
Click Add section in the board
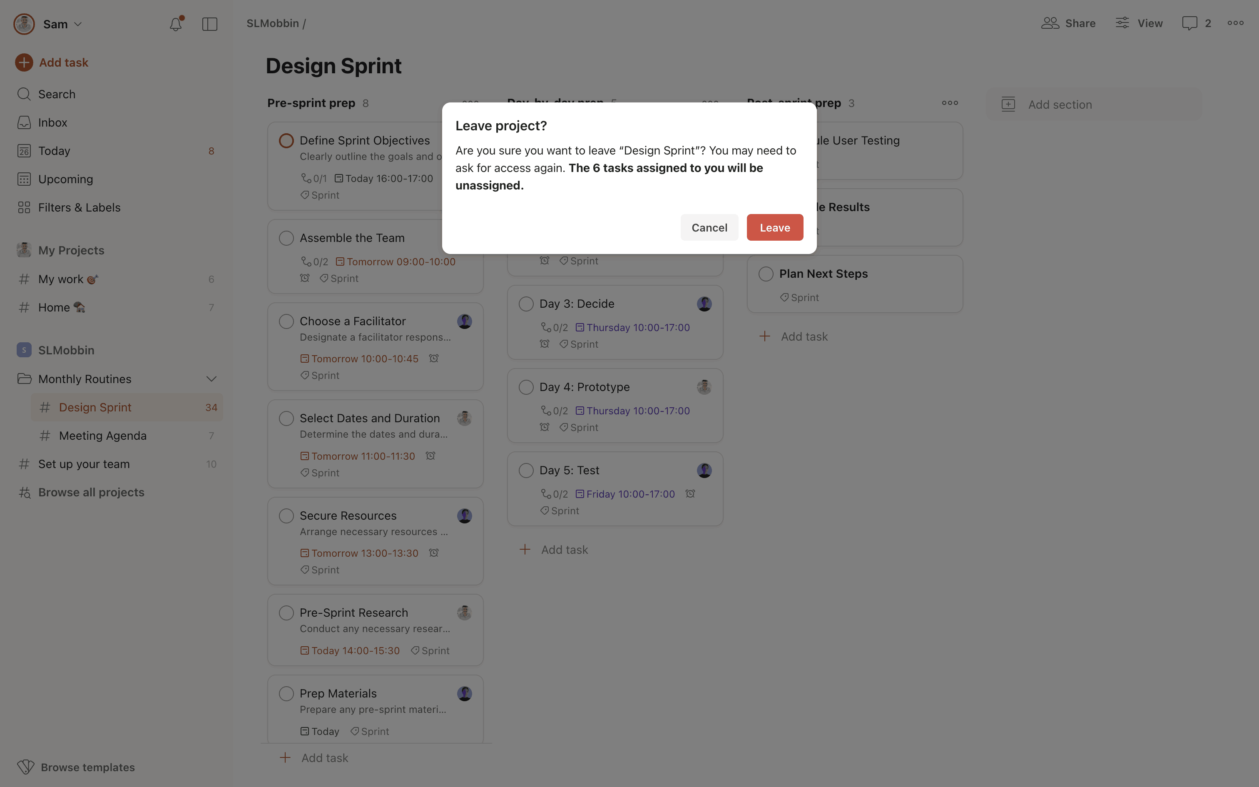click(x=1060, y=105)
